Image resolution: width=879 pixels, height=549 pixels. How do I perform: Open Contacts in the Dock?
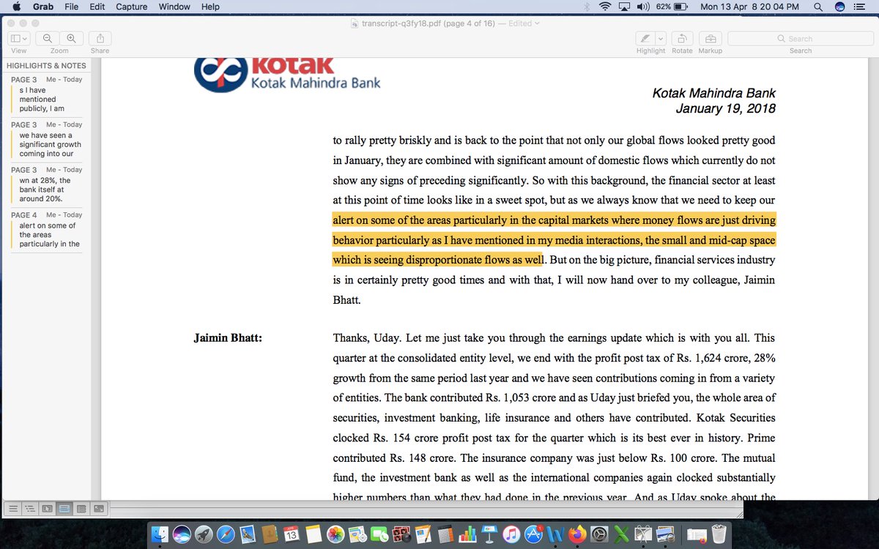pyautogui.click(x=270, y=534)
